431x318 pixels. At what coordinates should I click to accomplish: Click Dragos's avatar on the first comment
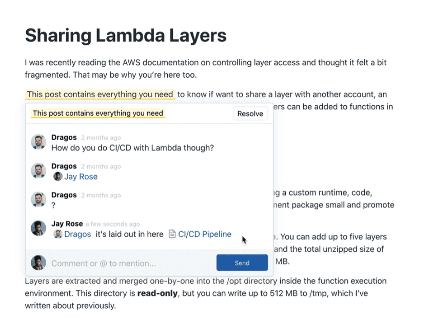[x=38, y=142]
